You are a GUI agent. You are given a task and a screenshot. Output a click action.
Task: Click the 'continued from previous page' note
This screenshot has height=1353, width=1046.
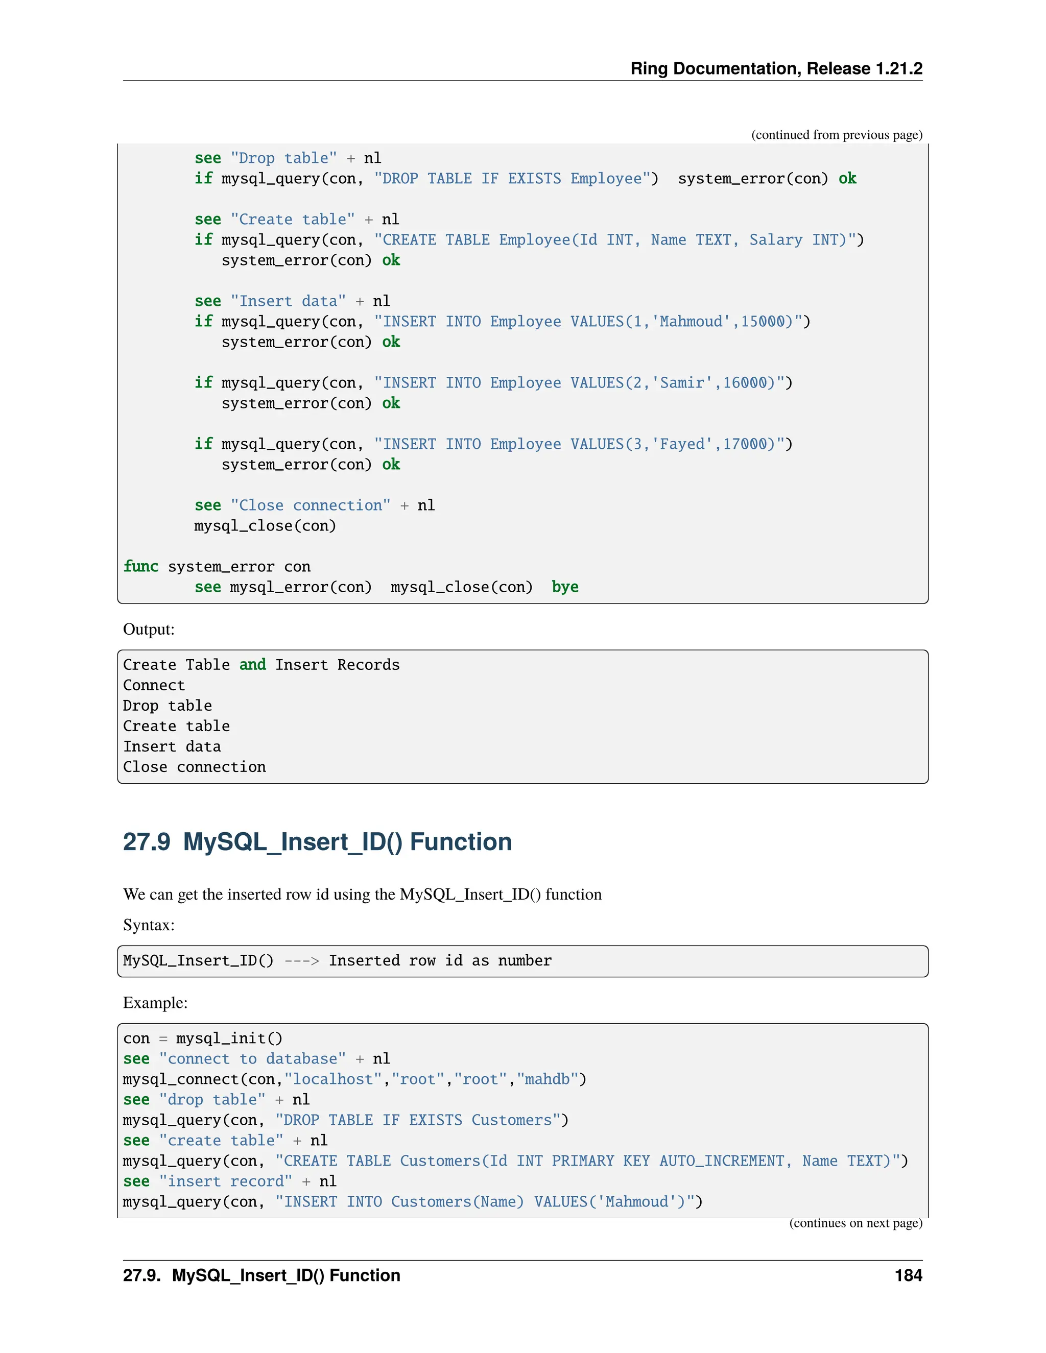tap(836, 134)
